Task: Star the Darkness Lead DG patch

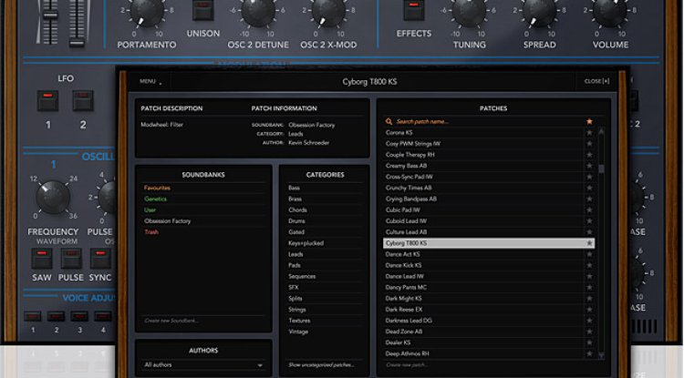Action: click(x=589, y=321)
